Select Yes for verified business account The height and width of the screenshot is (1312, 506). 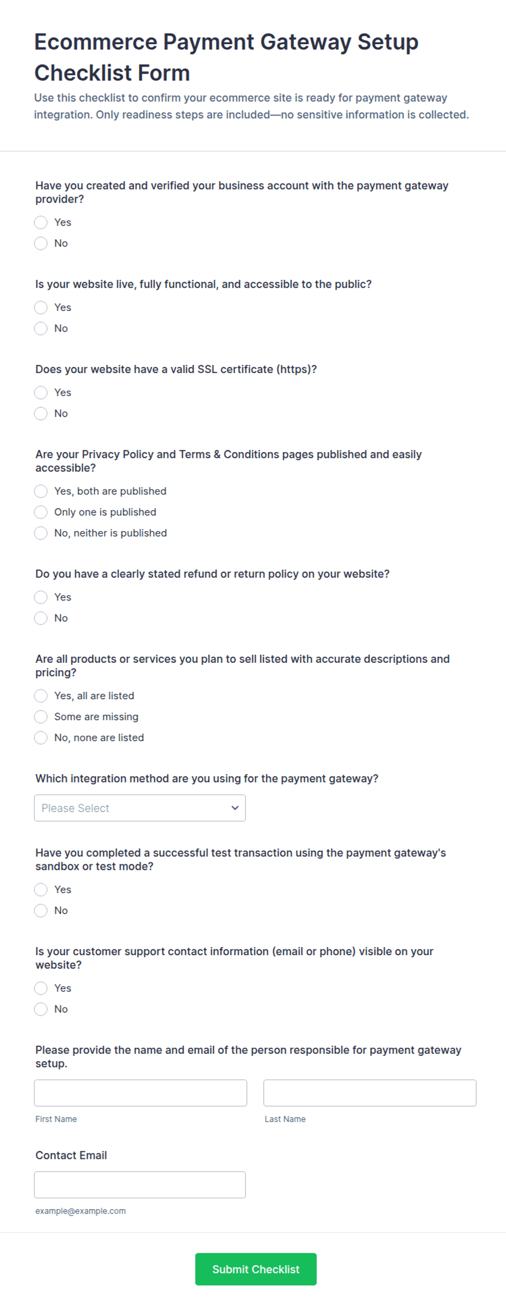click(41, 222)
